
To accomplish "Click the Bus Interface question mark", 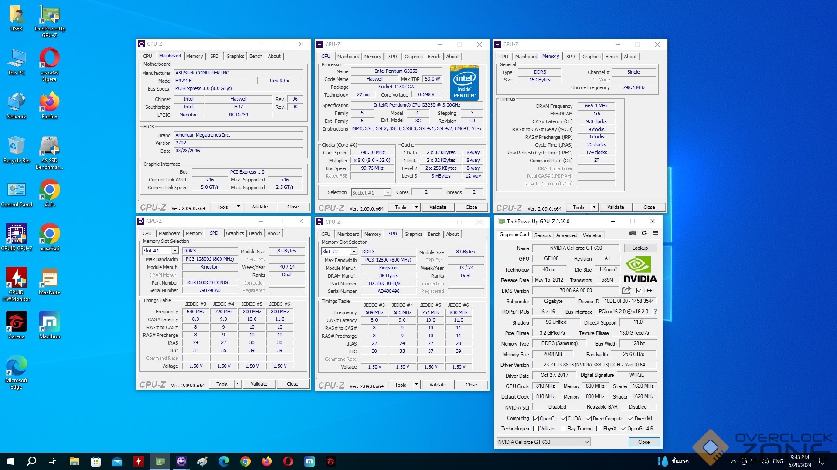I will coord(655,312).
